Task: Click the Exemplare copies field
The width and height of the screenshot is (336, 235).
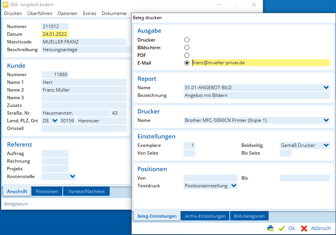Action: [x=189, y=145]
